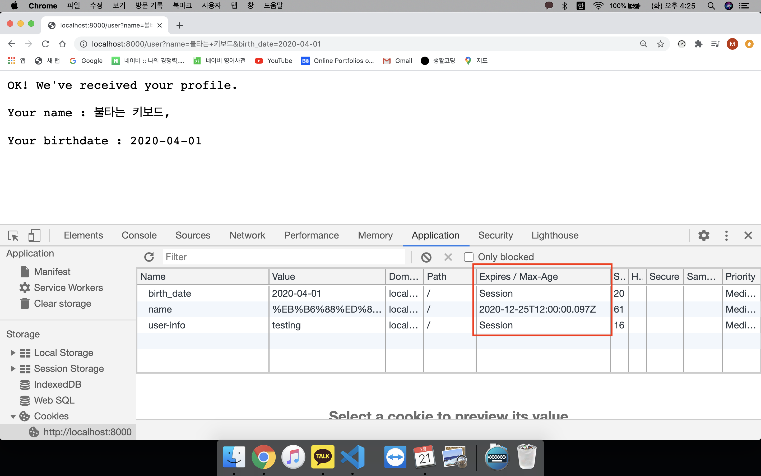Screen dimensions: 761x476
Task: Enable the Only blocked checkbox
Action: coord(468,257)
